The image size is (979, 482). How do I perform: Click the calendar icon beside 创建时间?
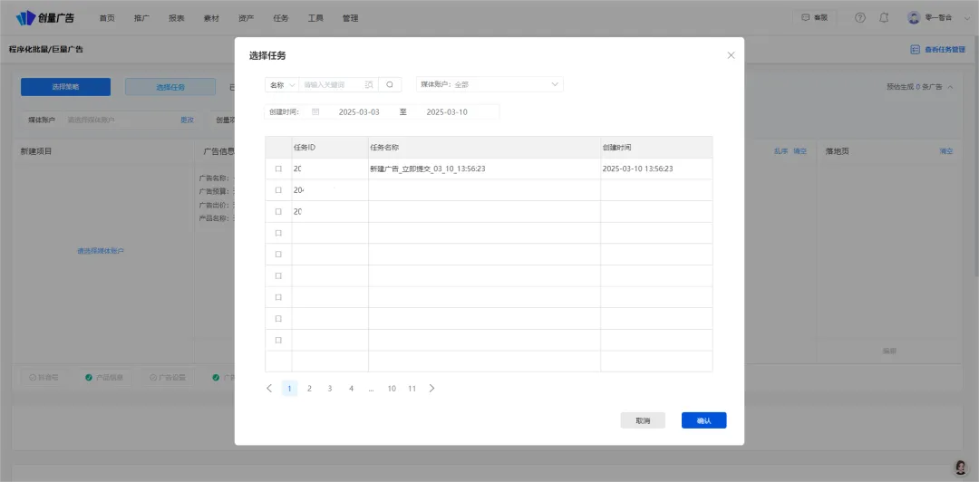[x=315, y=112]
